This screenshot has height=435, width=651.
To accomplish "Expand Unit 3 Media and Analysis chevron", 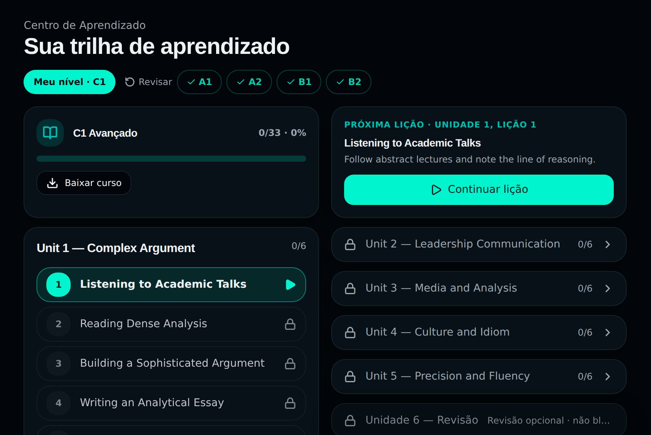I will [608, 288].
